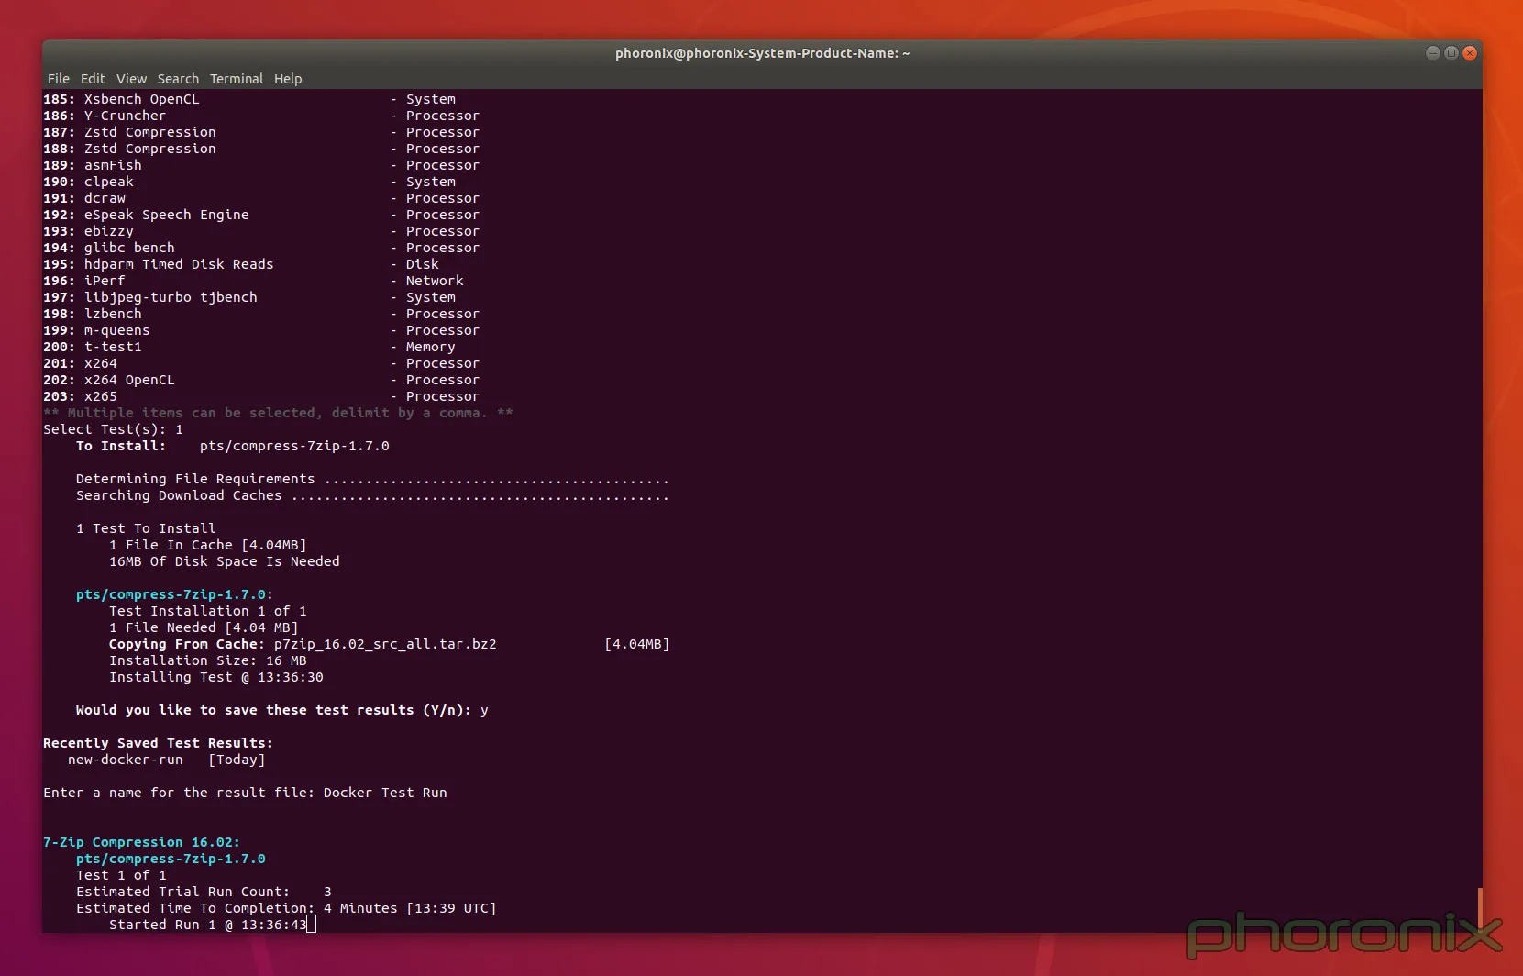Click the save test results Y/n prompt
This screenshot has height=976, width=1523.
[282, 710]
